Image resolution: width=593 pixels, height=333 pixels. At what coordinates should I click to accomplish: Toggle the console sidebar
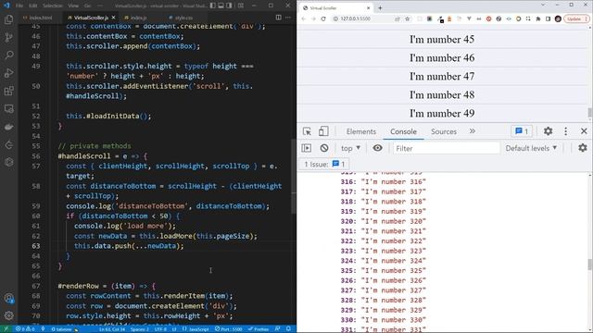pos(307,148)
